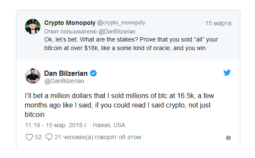Image resolution: width=255 pixels, height=158 pixels.
Task: Click the quoted tweet text about stakes
Action: pyautogui.click(x=131, y=44)
